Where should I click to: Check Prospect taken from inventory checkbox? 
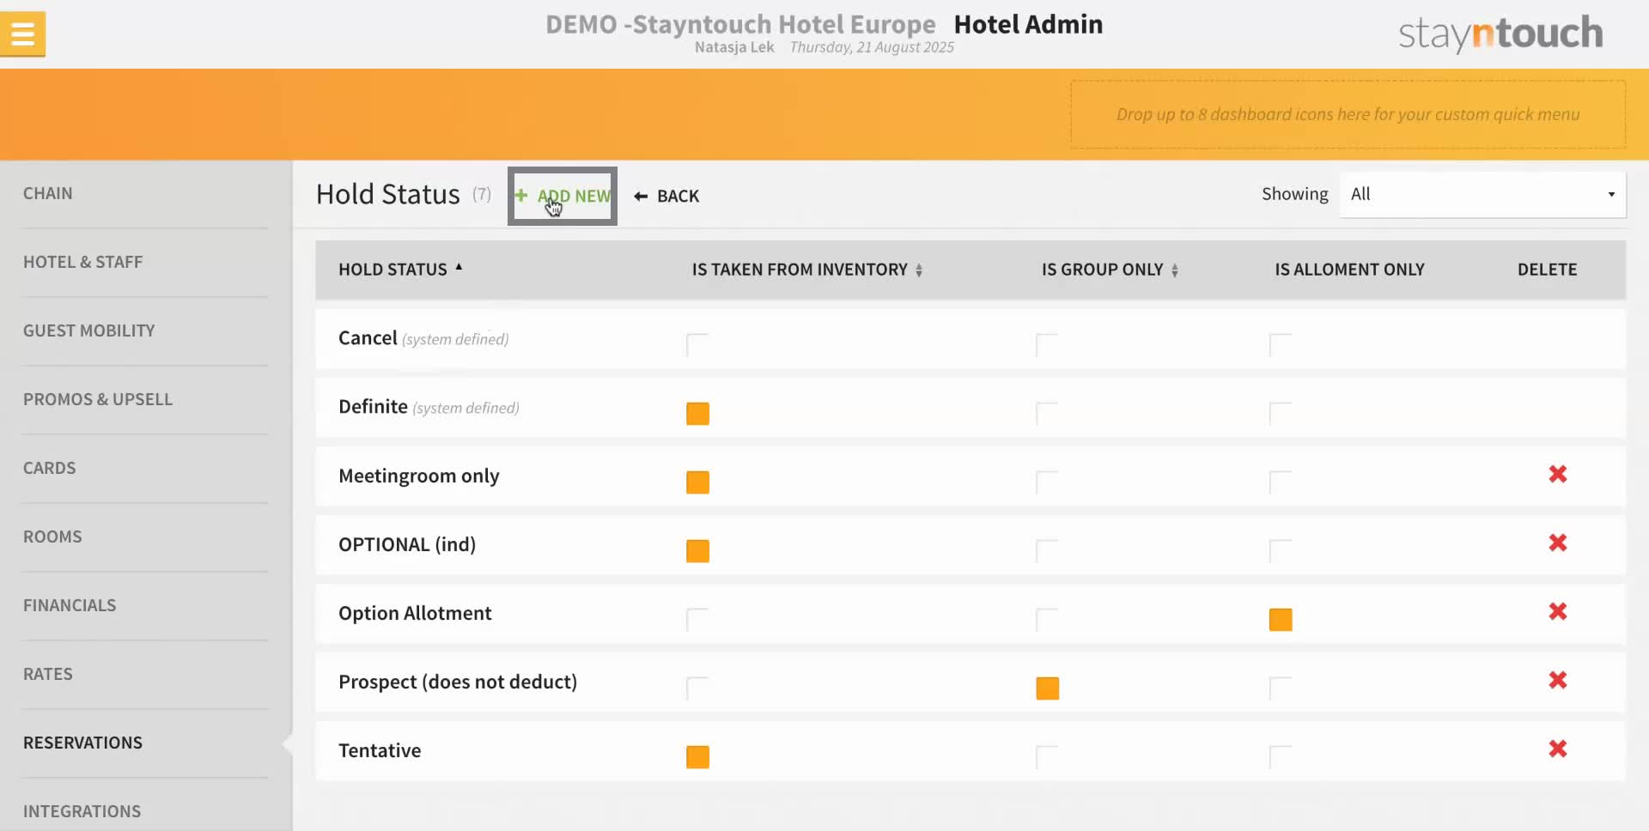point(697,688)
